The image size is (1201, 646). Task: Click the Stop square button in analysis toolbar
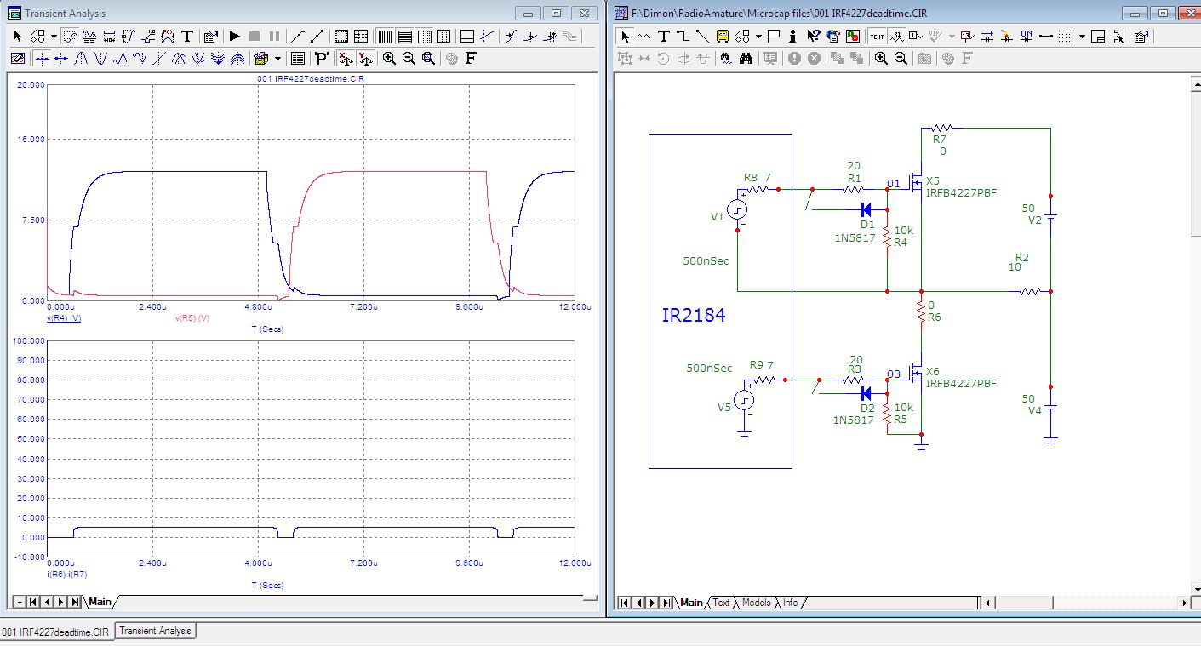pos(254,37)
